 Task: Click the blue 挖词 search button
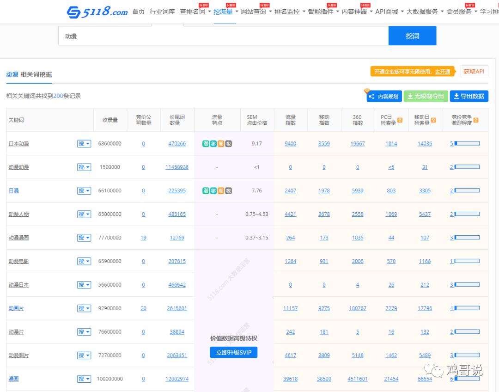pos(412,36)
